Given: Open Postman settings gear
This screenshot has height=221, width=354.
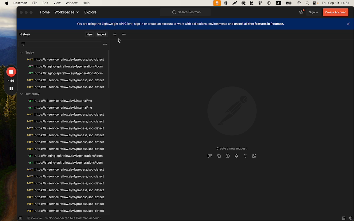Looking at the screenshot, I should [301, 12].
